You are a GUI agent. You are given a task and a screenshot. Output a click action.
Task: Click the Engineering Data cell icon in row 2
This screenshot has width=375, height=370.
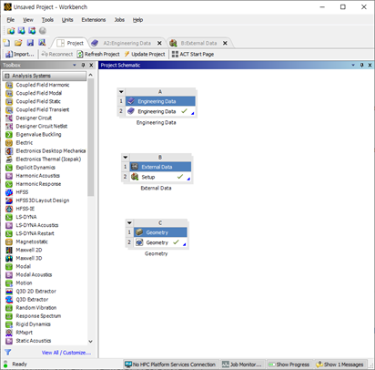[131, 111]
